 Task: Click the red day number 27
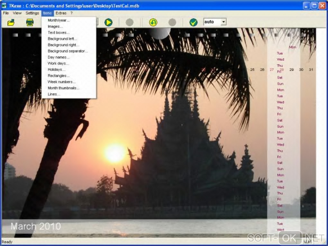pos(272,70)
